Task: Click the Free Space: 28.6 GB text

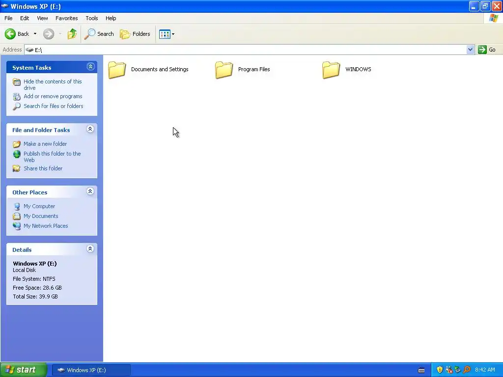Action: click(x=37, y=288)
